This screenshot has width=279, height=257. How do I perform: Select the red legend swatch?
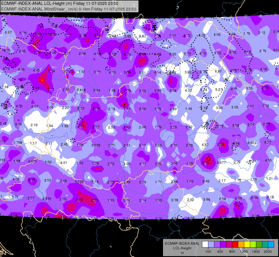click(235, 244)
